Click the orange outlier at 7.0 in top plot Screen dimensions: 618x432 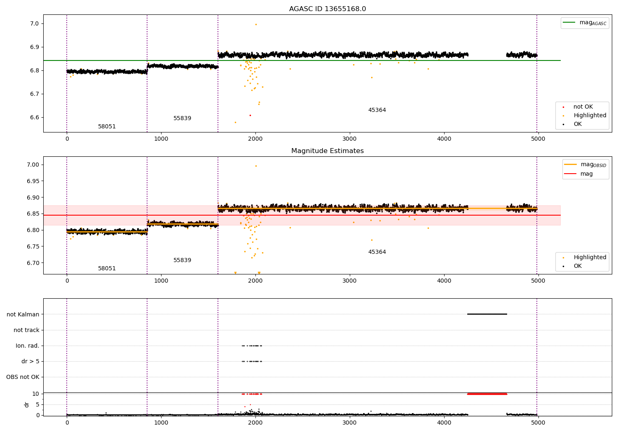pyautogui.click(x=256, y=24)
